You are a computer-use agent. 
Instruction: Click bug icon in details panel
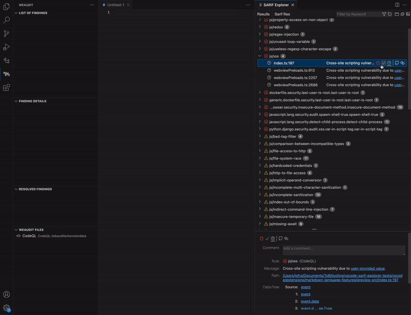[262, 238]
